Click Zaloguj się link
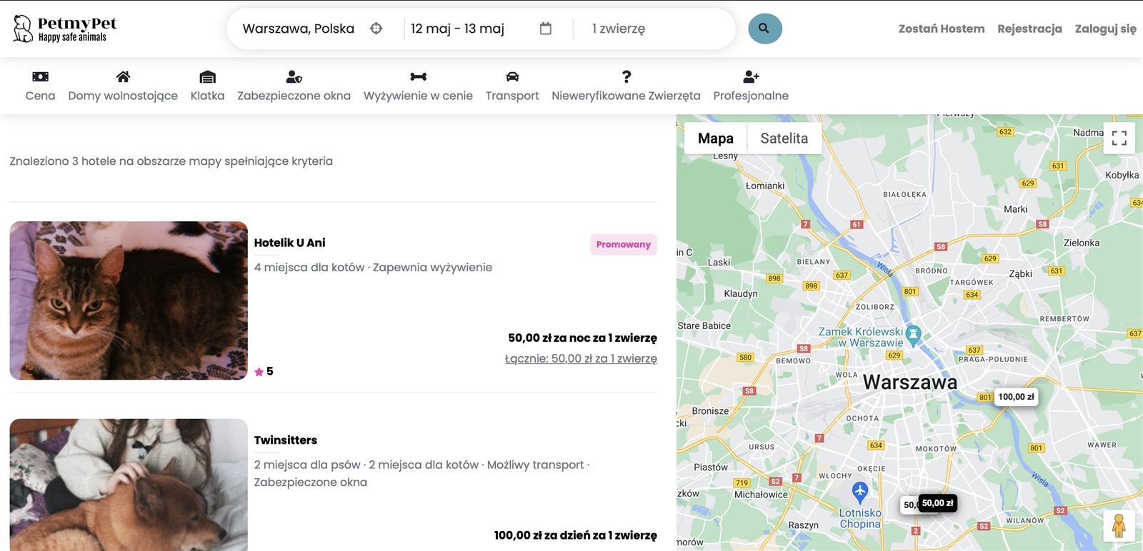This screenshot has height=551, width=1143. (x=1105, y=29)
